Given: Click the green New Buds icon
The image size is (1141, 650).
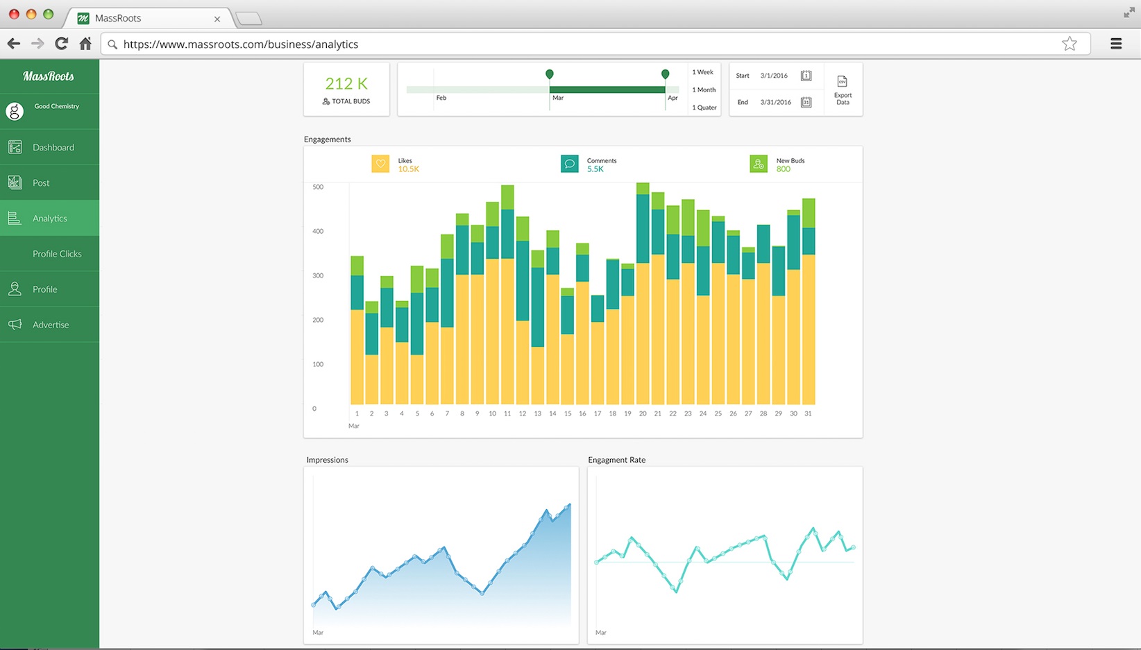Looking at the screenshot, I should [759, 164].
